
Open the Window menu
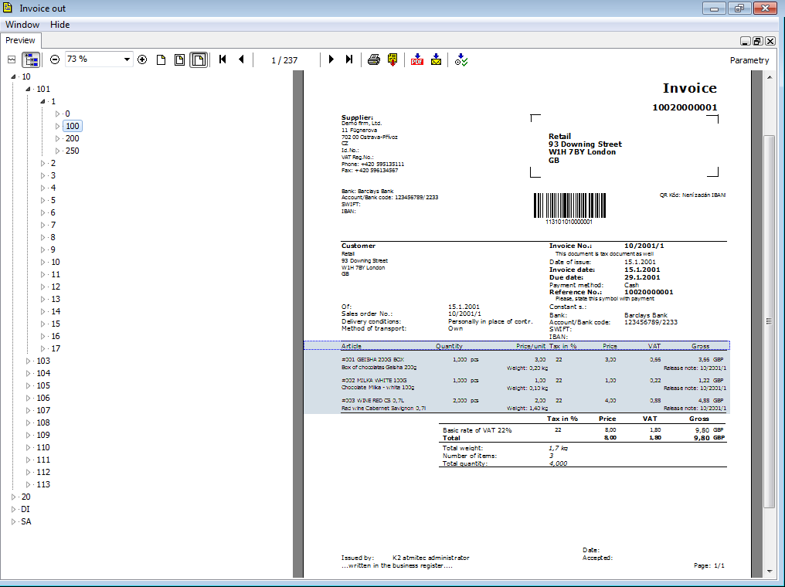22,25
